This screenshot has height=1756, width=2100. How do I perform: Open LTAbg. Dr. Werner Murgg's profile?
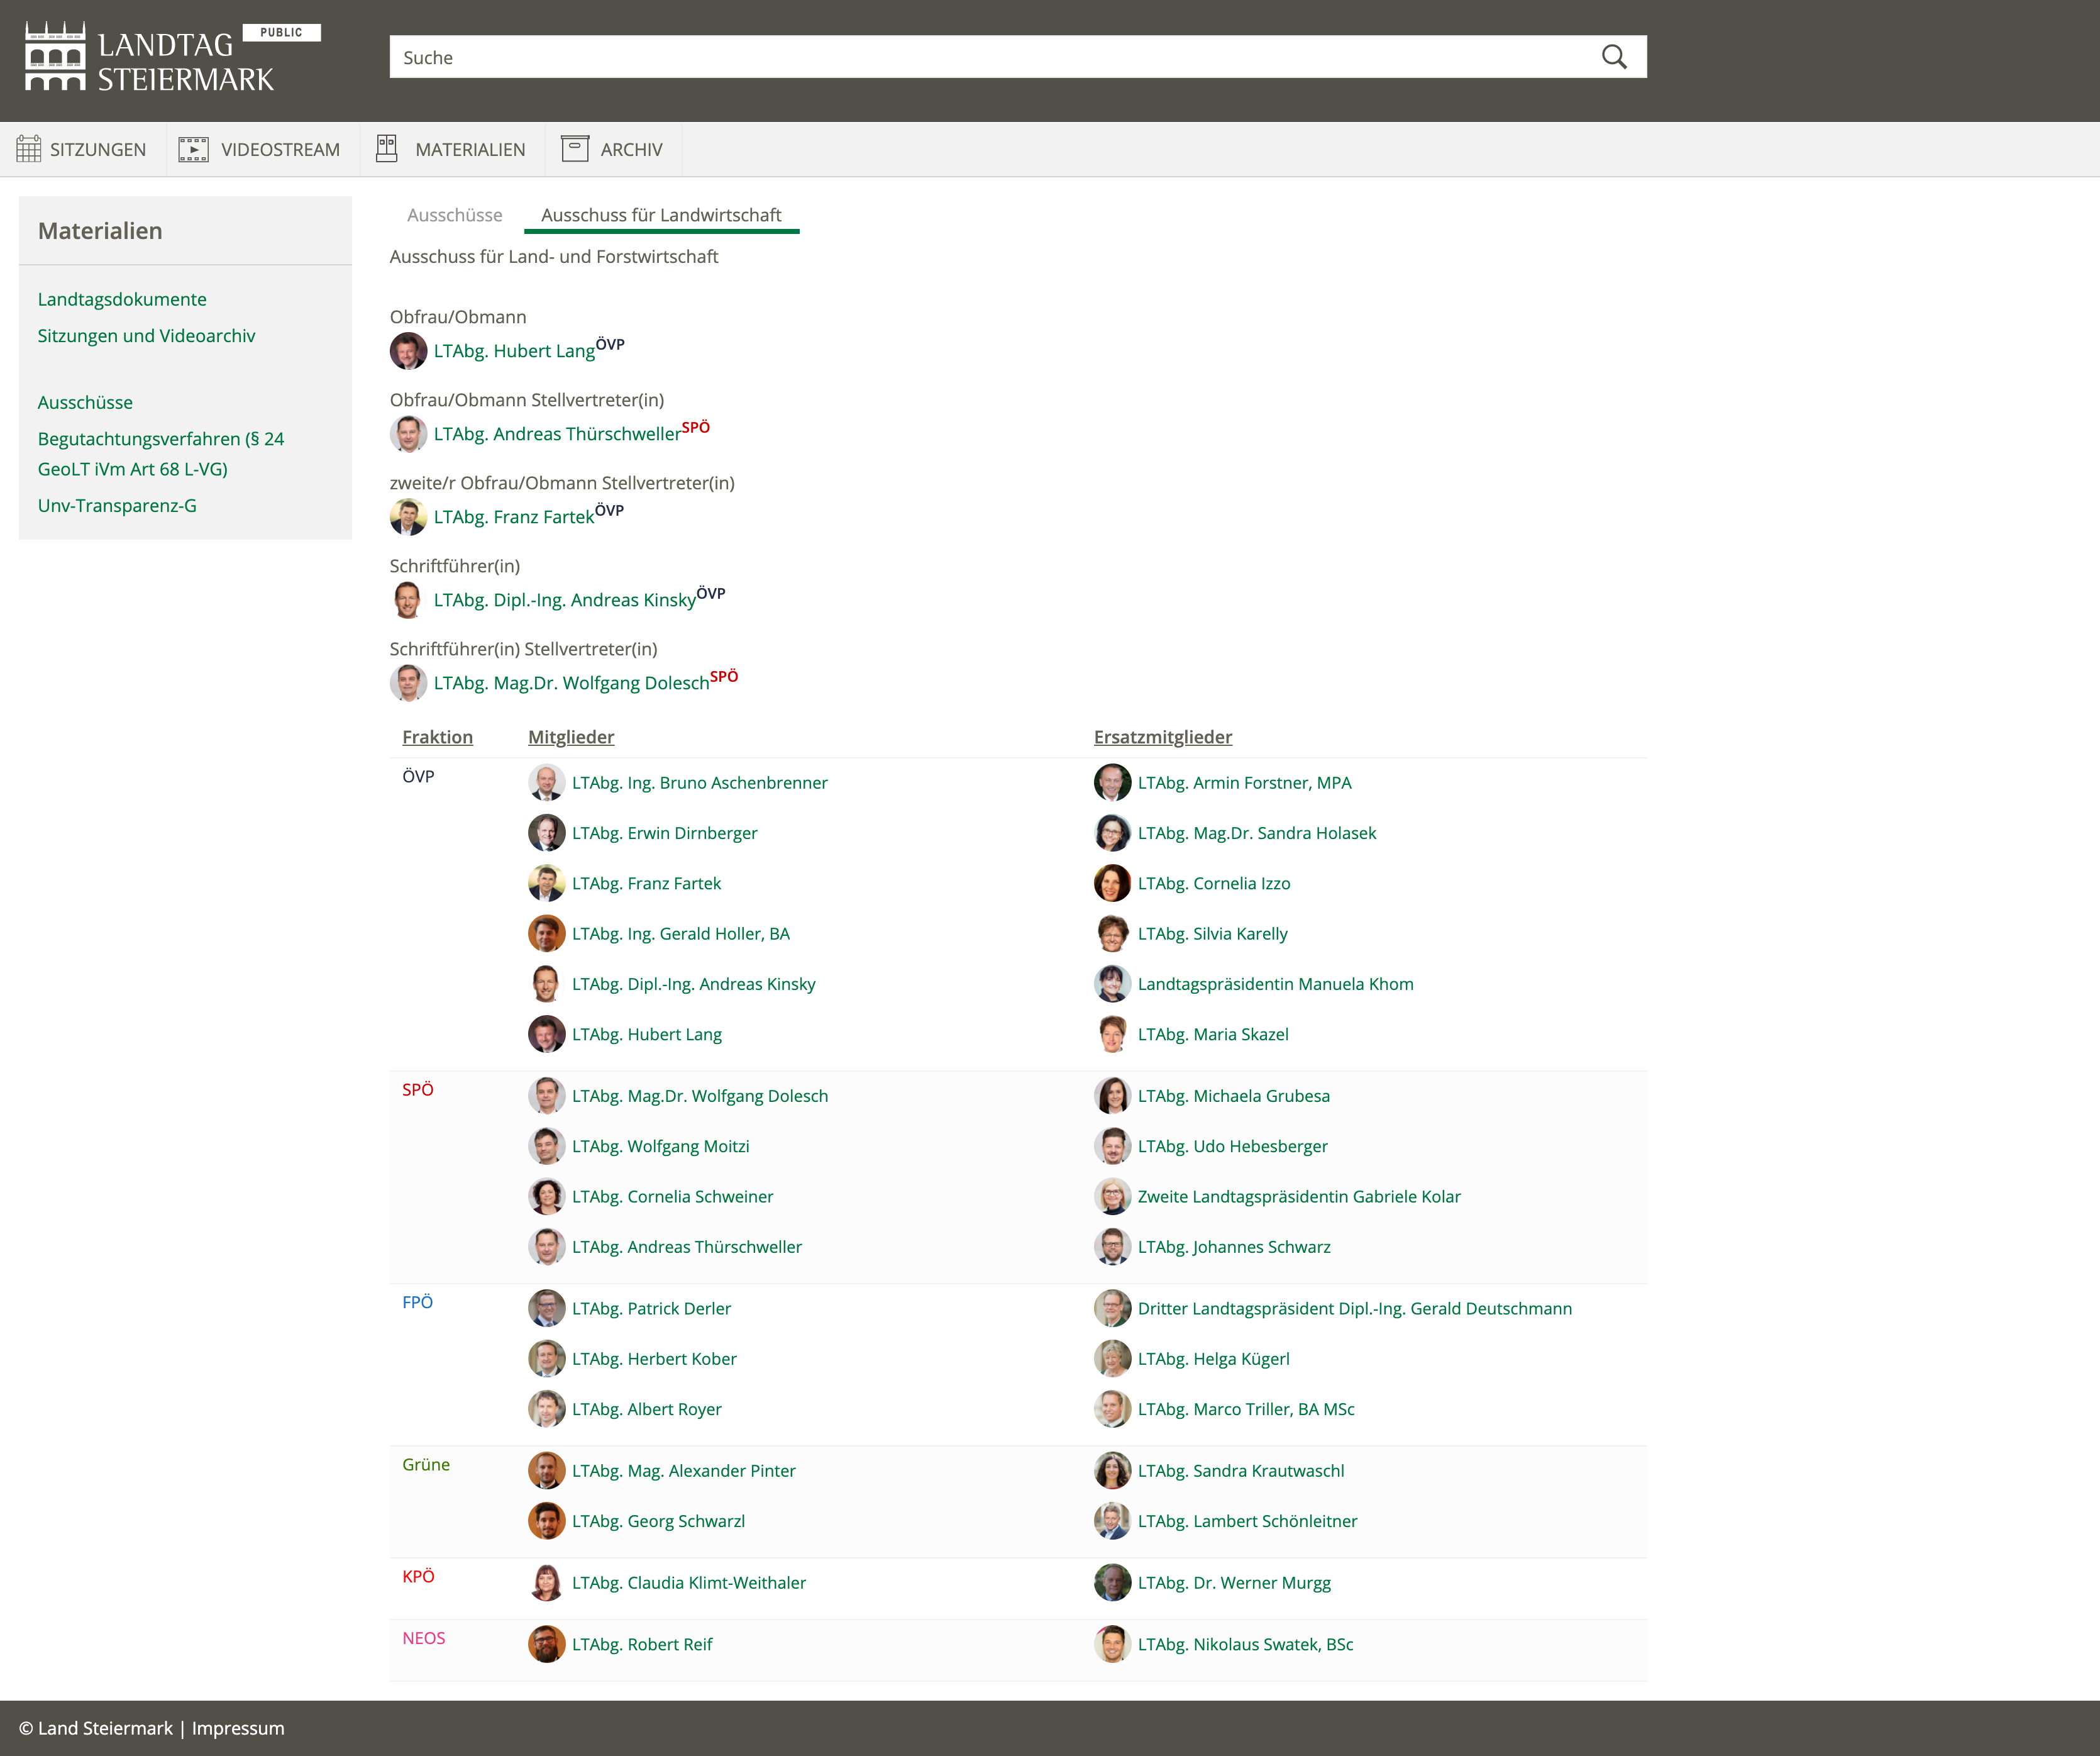coord(1234,1583)
